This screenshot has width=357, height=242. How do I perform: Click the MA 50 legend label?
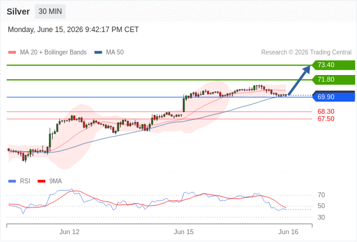click(x=115, y=53)
